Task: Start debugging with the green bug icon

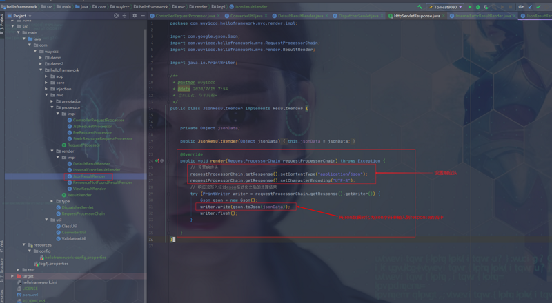Action: (x=477, y=7)
